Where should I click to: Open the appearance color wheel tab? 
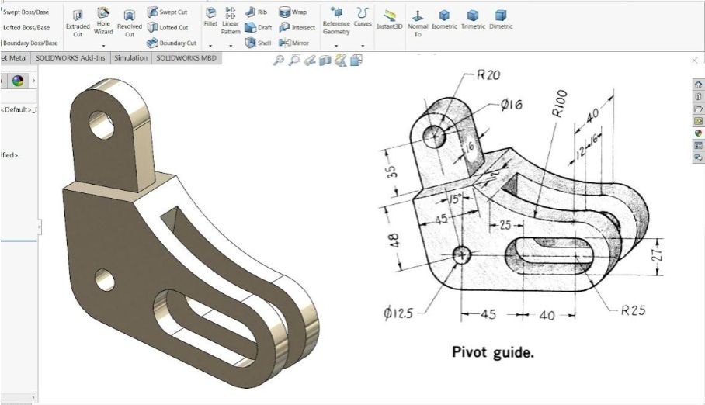[x=18, y=81]
